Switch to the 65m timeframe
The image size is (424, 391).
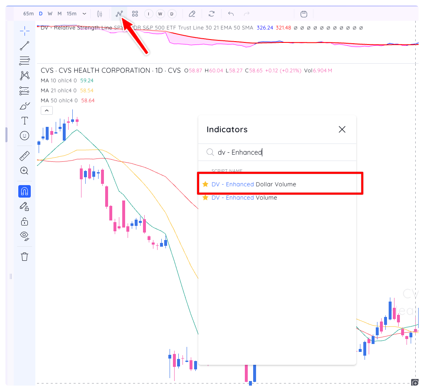pyautogui.click(x=28, y=14)
